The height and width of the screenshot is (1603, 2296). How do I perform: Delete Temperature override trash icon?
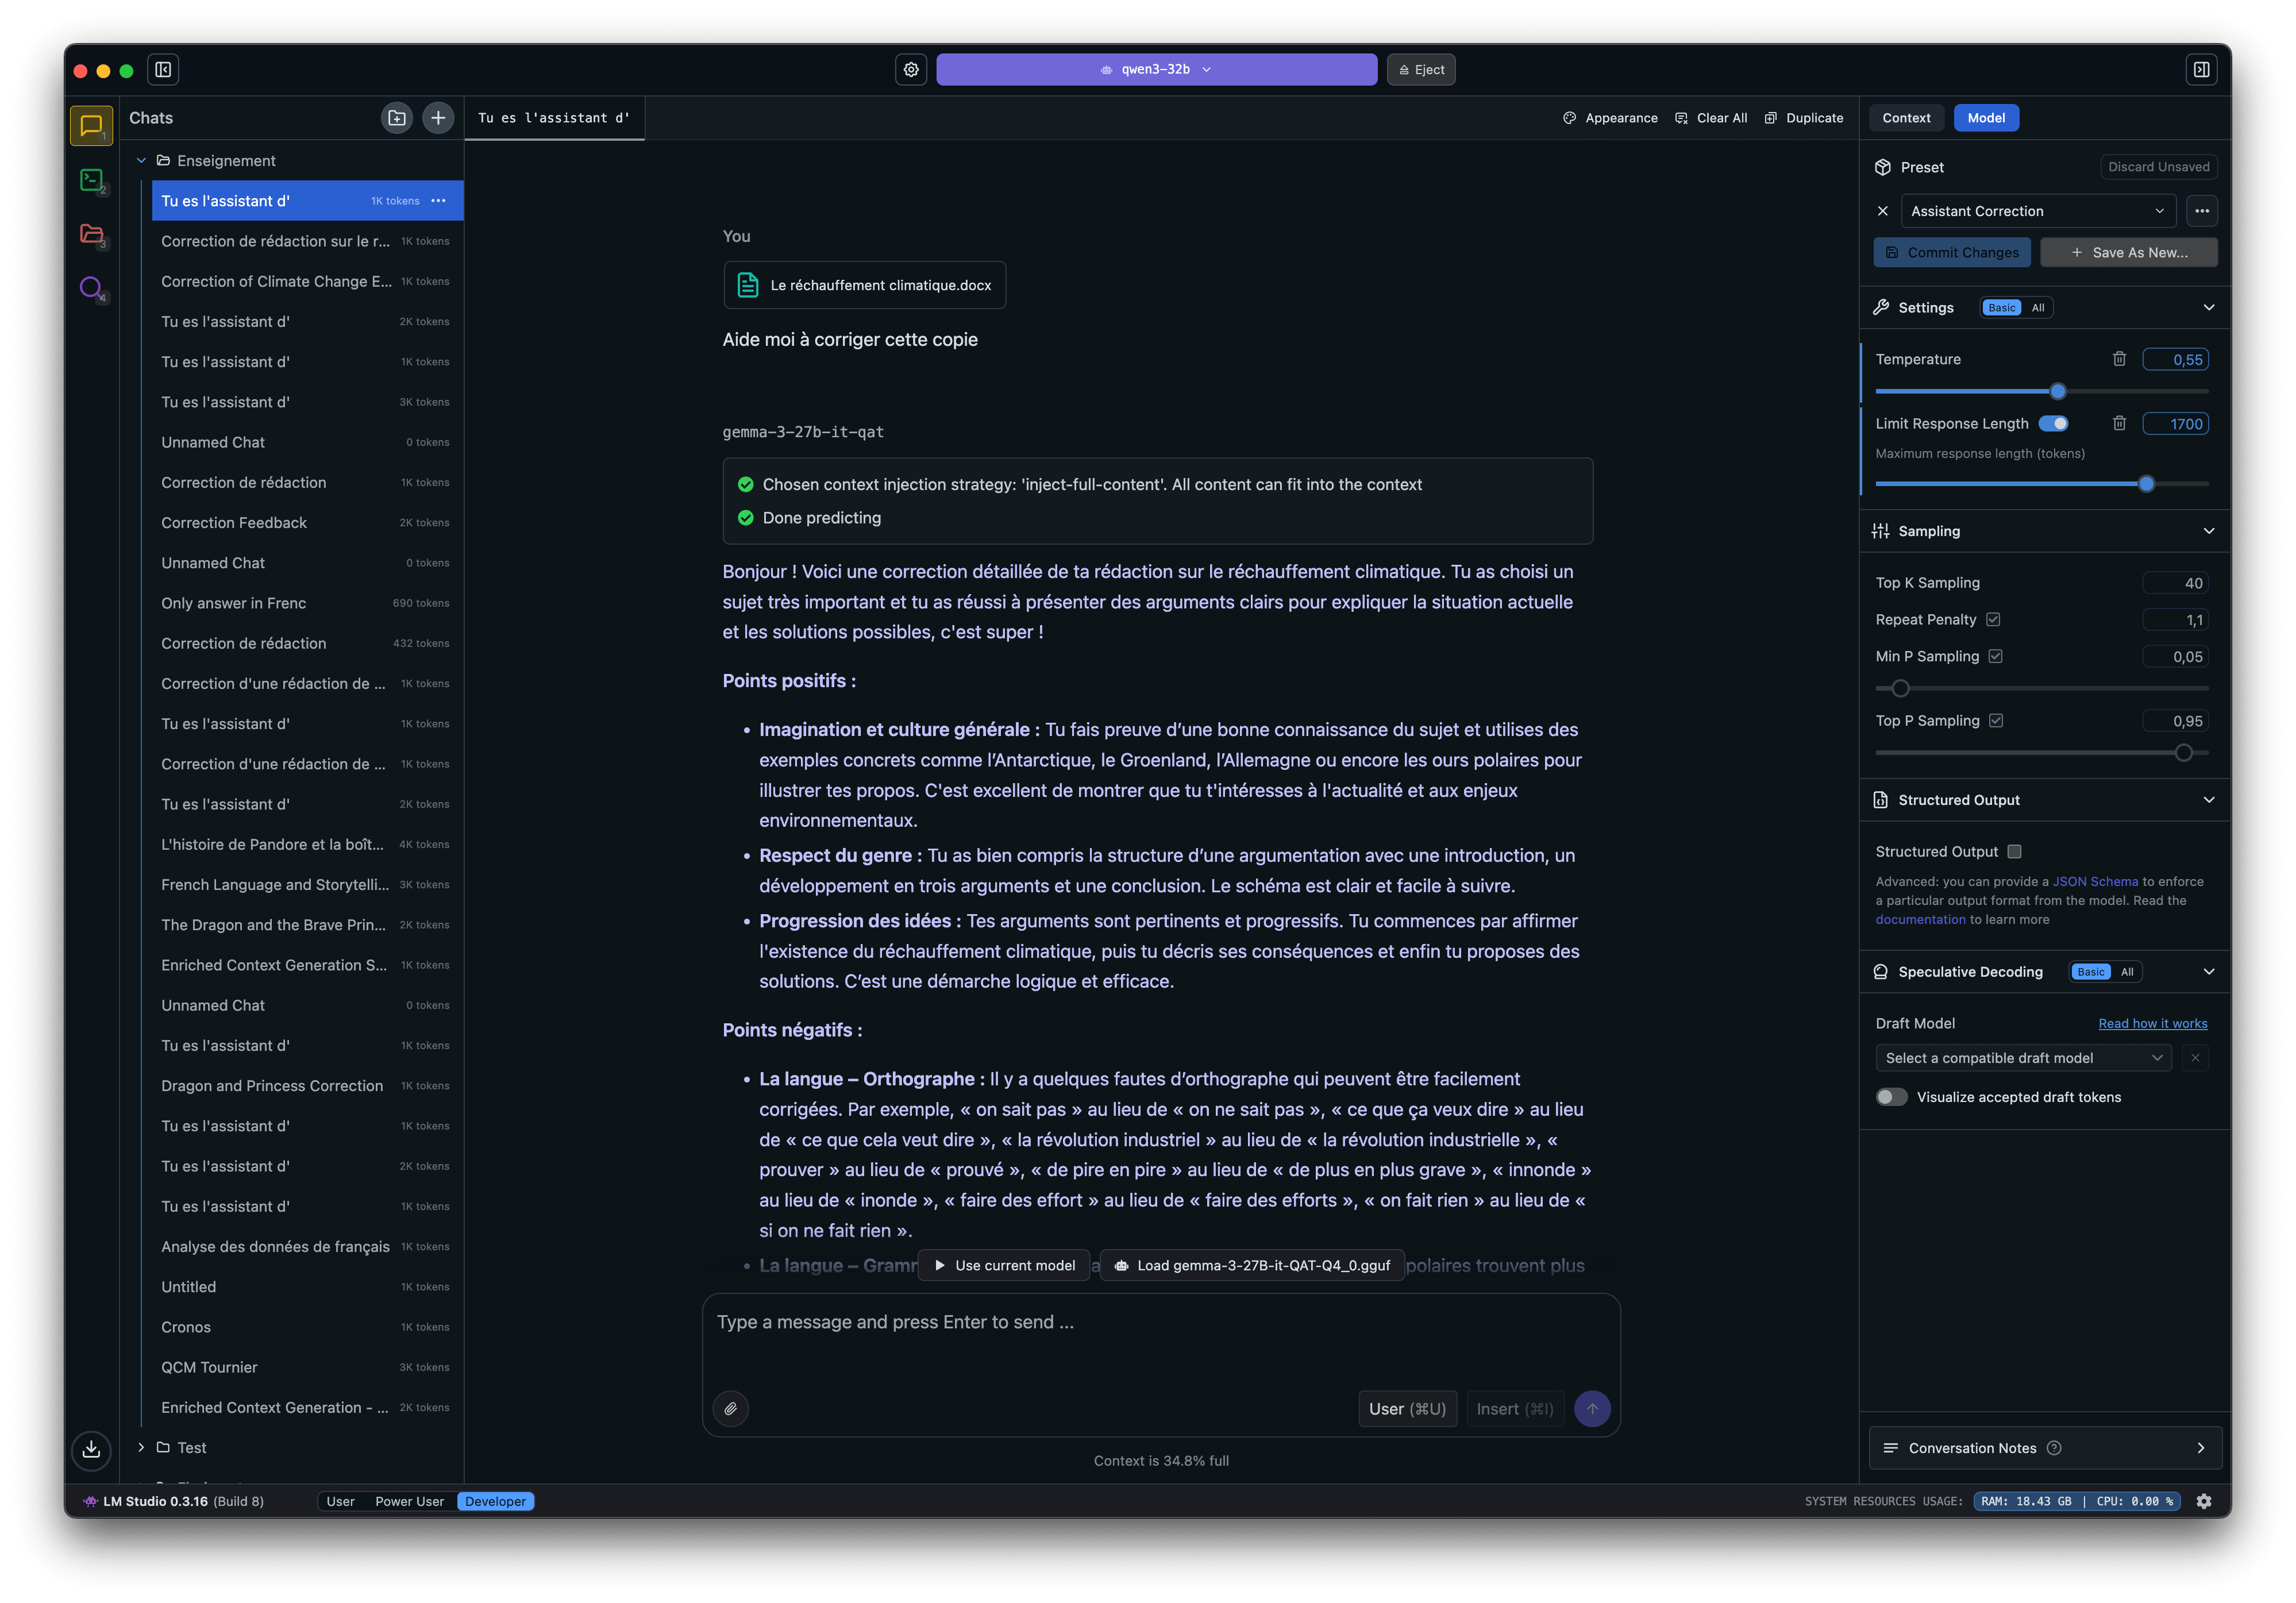pos(2119,359)
